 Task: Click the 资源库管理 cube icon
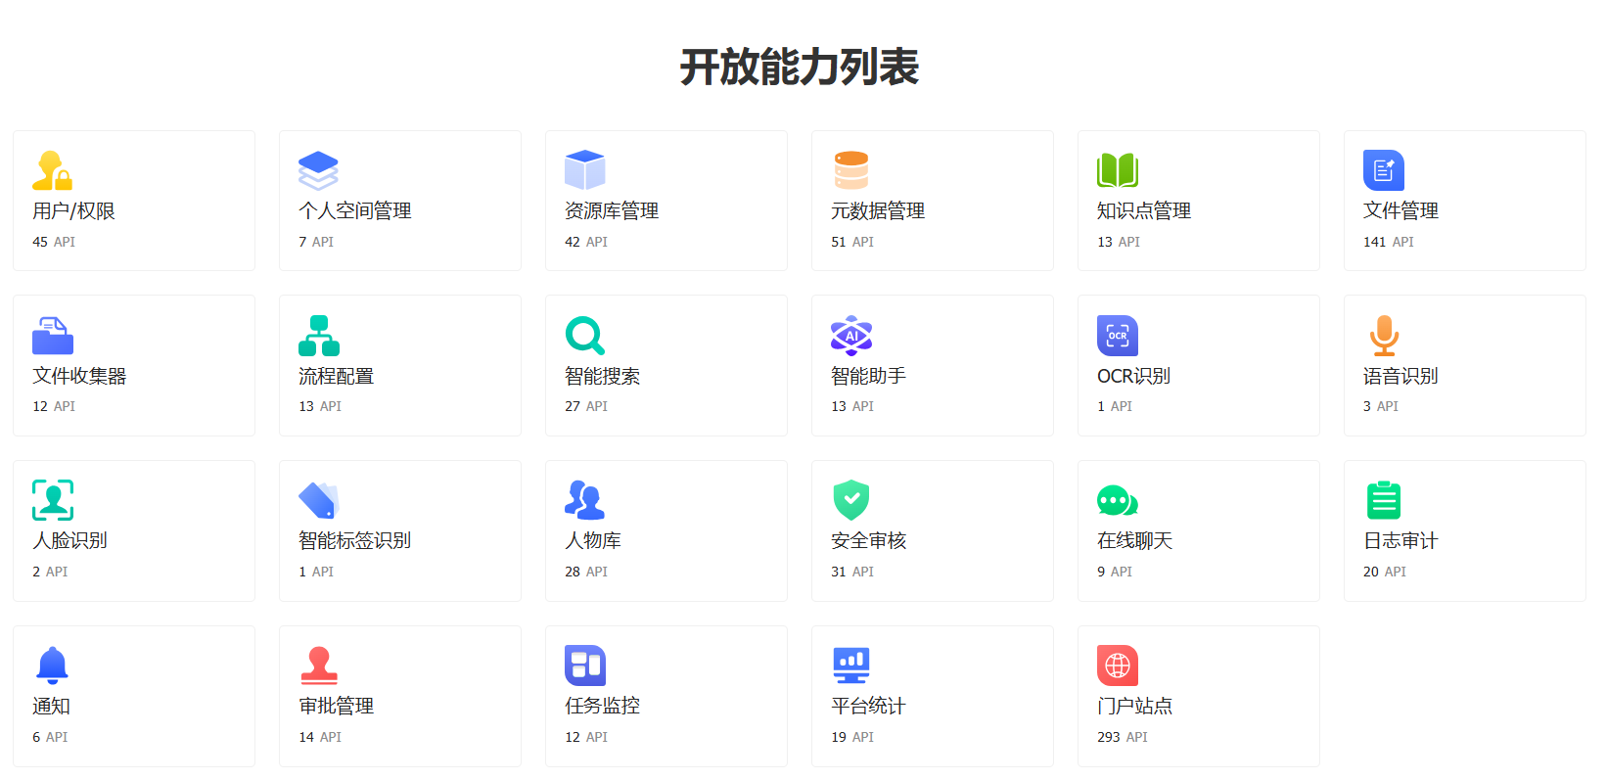[x=585, y=170]
